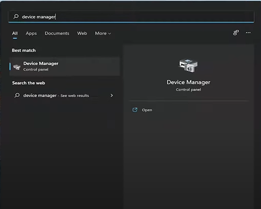The height and width of the screenshot is (209, 261).
Task: Expand web results with right chevron arrow
Action: tap(111, 96)
